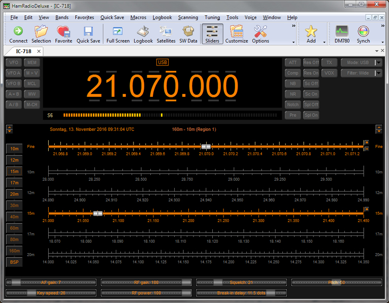Image resolution: width=389 pixels, height=303 pixels.
Task: Open the Voice menu
Action: [x=250, y=17]
